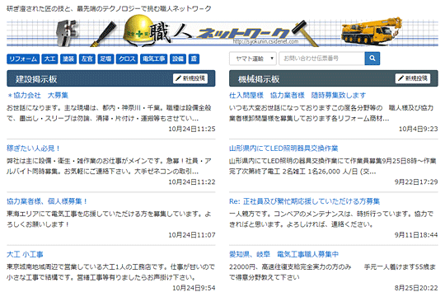Viewport: 445px width, 297px height.
Task: Open the post 山形県内にてLED照明器具交換作業
Action: (x=283, y=148)
